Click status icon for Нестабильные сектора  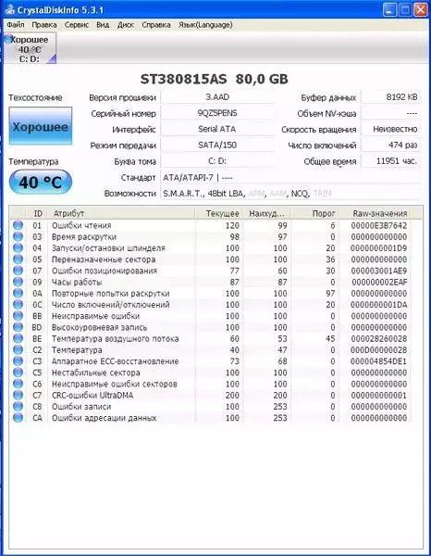pos(18,373)
